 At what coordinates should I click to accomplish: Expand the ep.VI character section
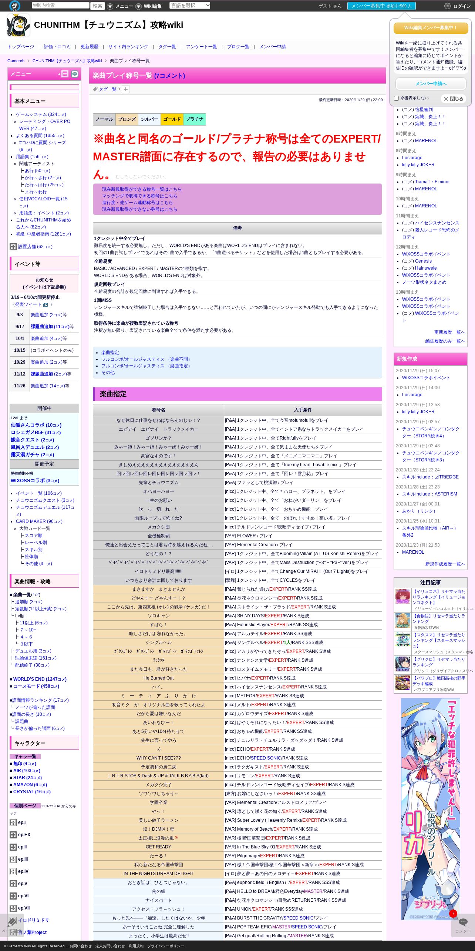[13, 896]
